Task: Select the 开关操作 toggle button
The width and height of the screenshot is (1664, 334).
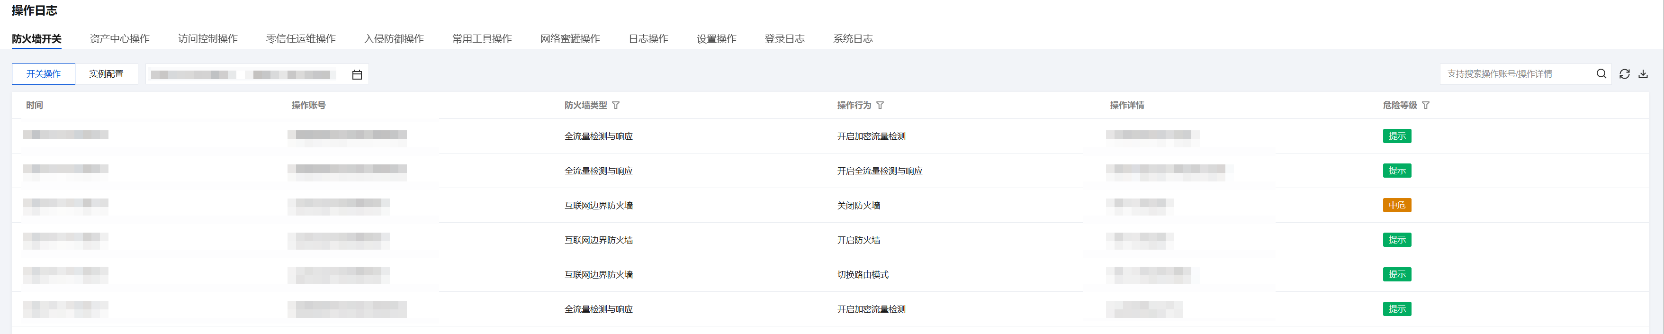Action: click(x=43, y=74)
